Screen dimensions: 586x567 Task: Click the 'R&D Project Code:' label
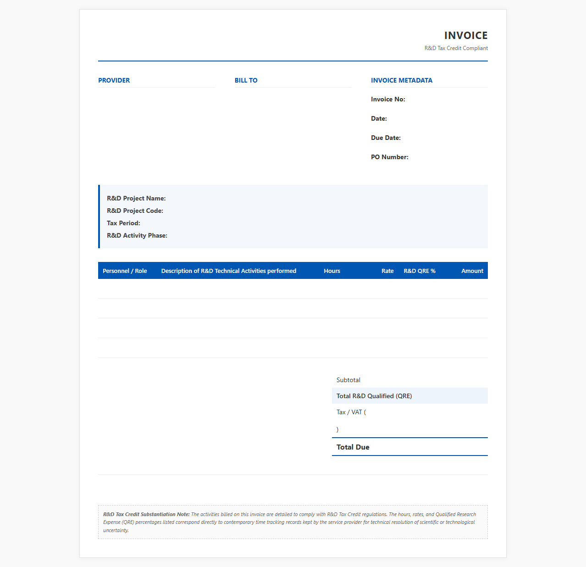click(x=135, y=211)
